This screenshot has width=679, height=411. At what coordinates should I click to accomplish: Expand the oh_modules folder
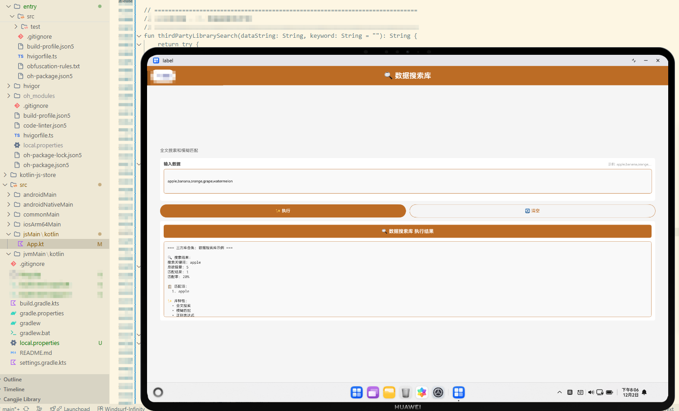coord(9,96)
